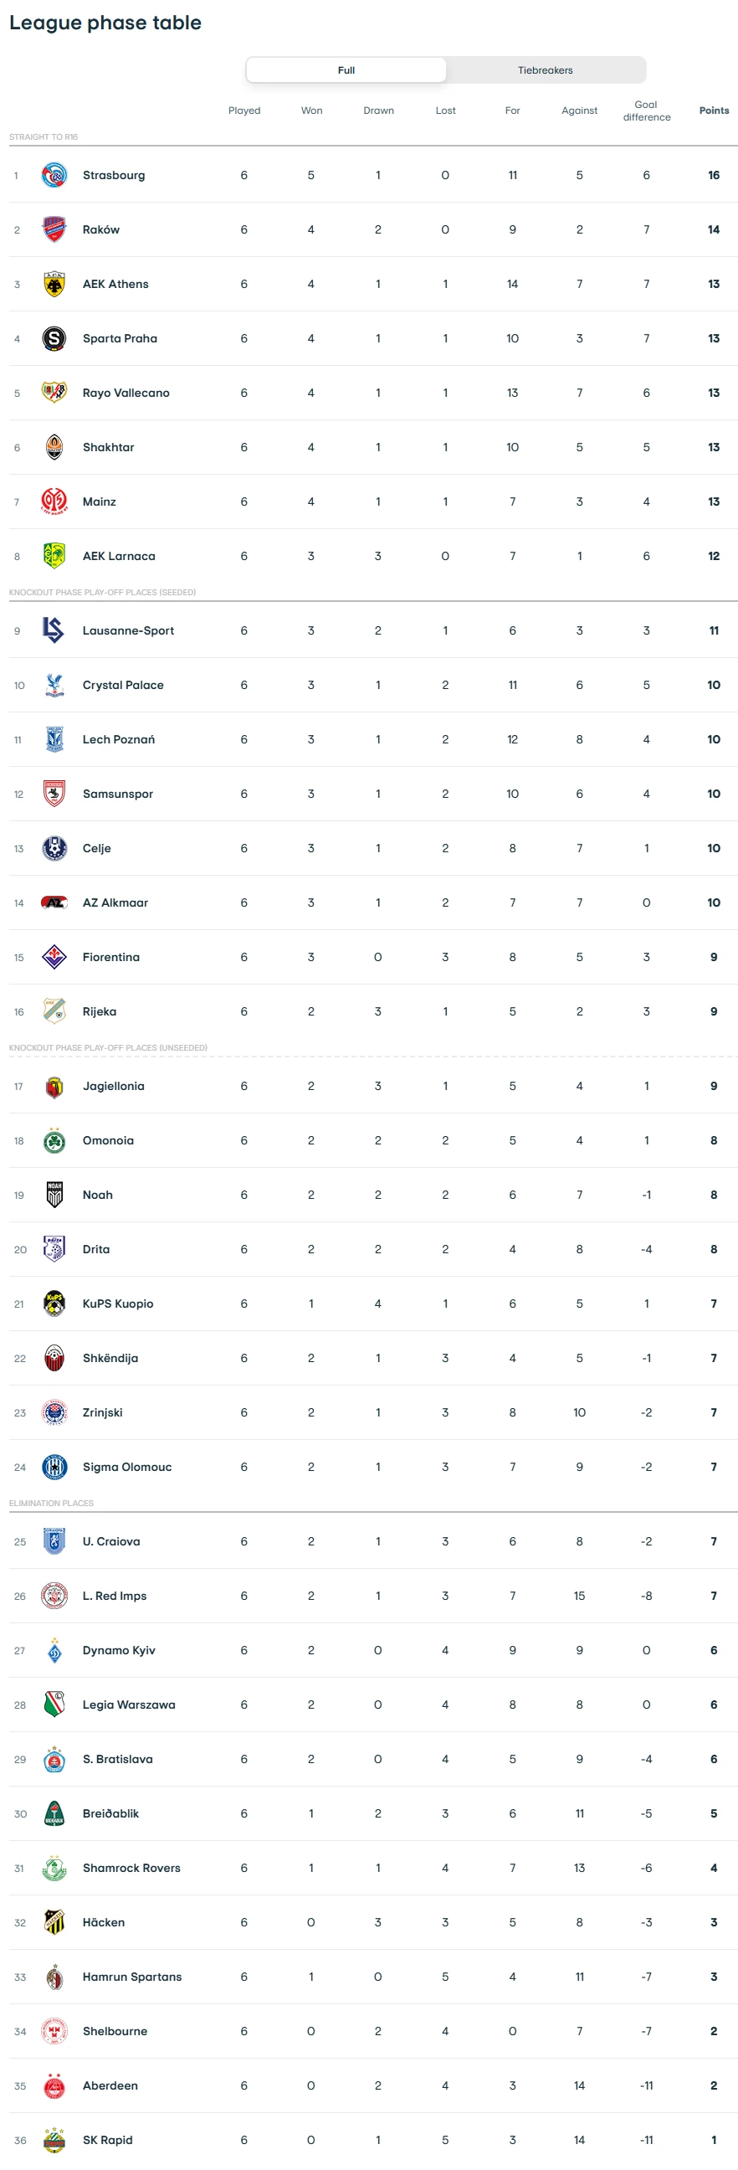738x2170 pixels.
Task: Click the Goal difference column header
Action: coord(646,111)
